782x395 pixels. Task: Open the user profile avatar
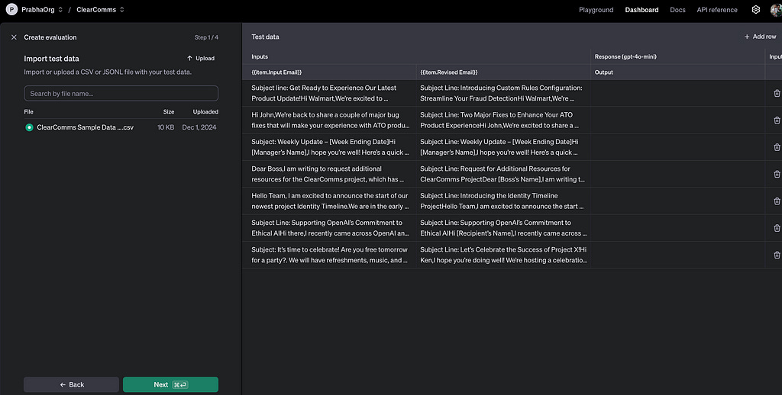click(x=776, y=9)
